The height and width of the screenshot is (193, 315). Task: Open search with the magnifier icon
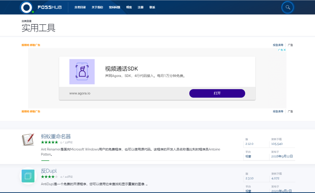[x=288, y=7]
